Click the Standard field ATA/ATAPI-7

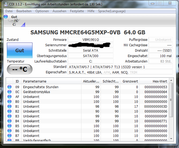point(120,67)
